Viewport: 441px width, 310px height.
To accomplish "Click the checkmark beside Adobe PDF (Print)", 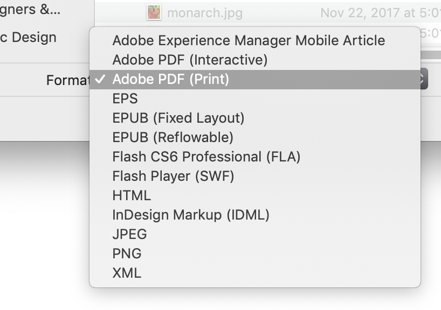I will 100,79.
